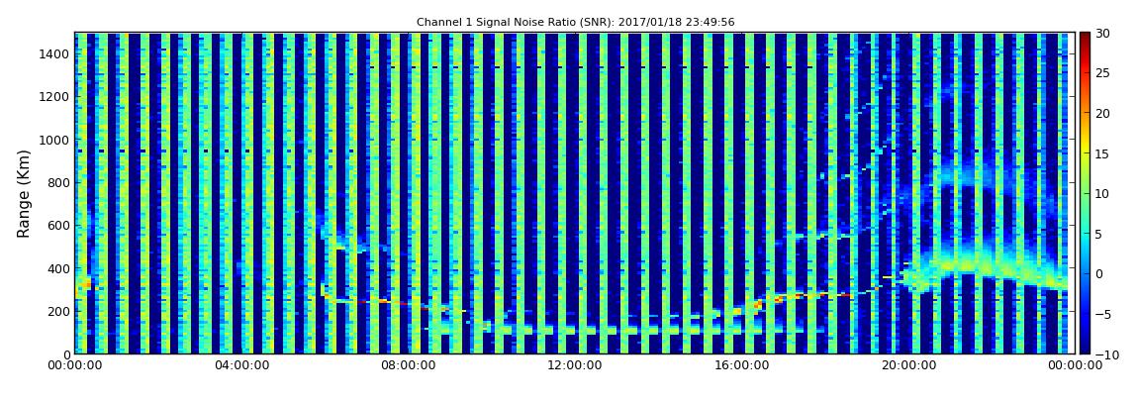Click the 1400 range tick label
Image resolution: width=1138 pixels, height=403 pixels.
click(x=55, y=53)
